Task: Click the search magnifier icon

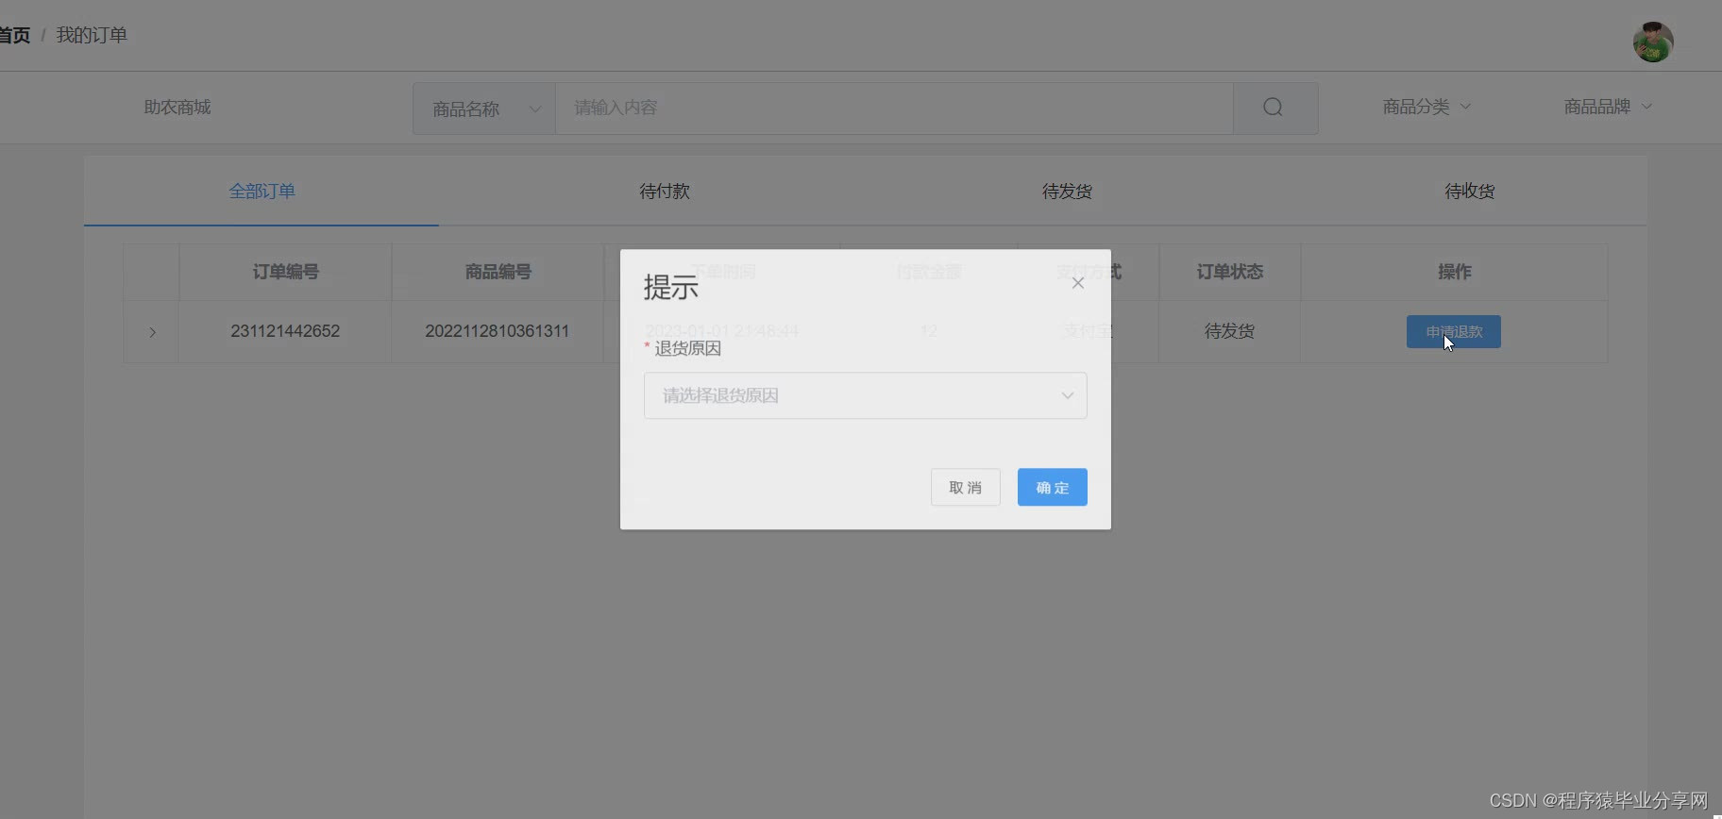Action: coord(1275,108)
